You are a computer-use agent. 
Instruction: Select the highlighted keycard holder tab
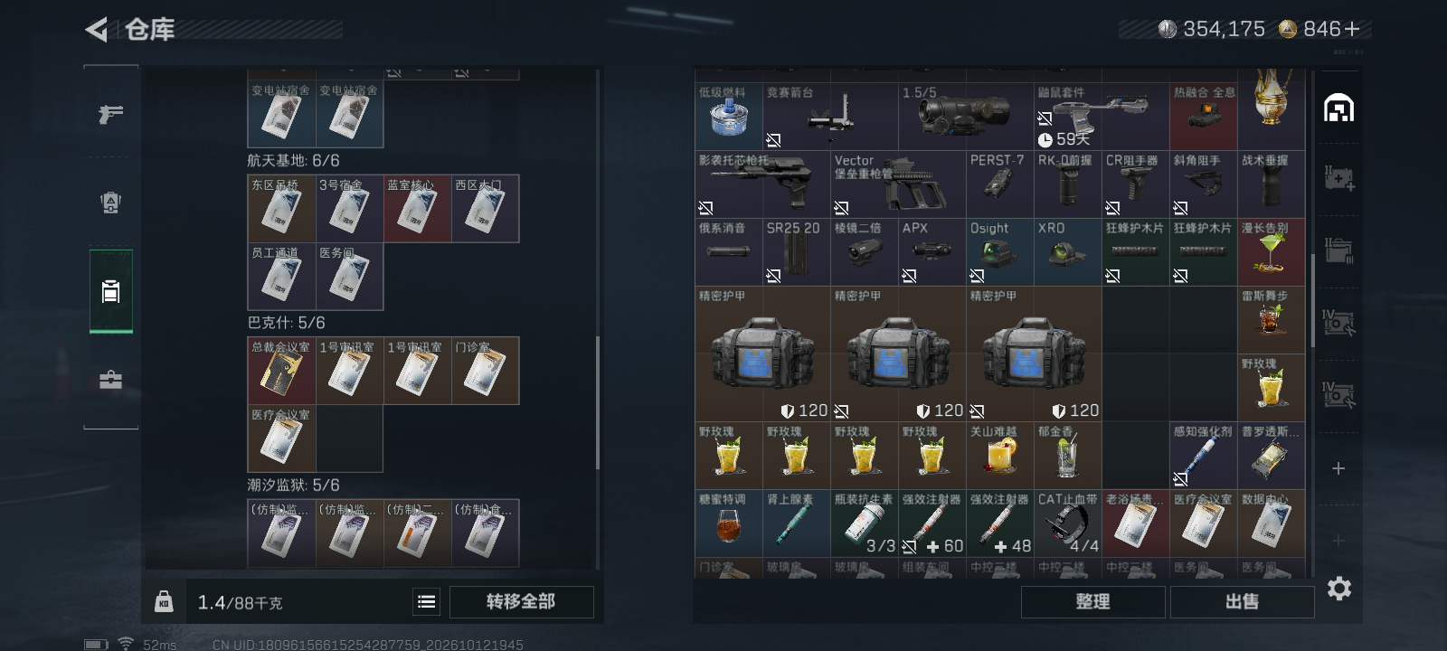tap(110, 291)
